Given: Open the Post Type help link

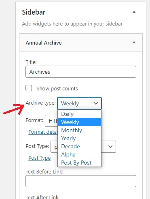Looking at the screenshot, I should (x=40, y=158).
